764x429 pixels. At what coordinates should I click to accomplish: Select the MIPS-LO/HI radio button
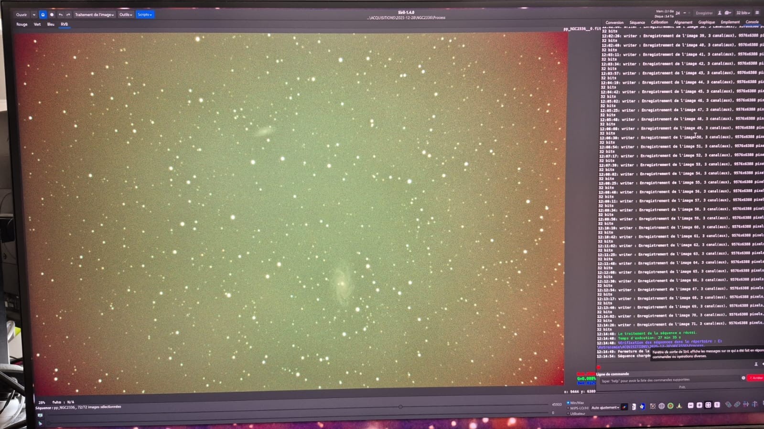click(x=568, y=408)
